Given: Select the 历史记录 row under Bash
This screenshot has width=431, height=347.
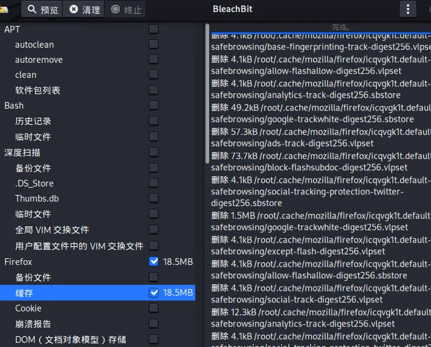Looking at the screenshot, I should [x=97, y=121].
